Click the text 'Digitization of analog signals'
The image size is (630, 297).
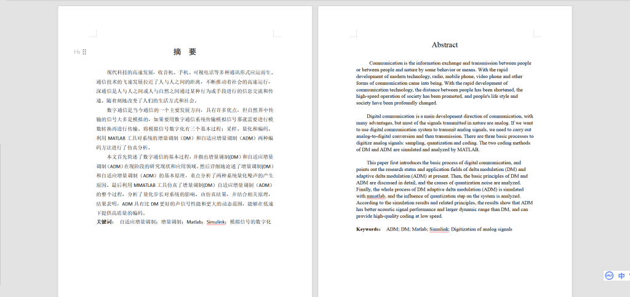click(481, 229)
